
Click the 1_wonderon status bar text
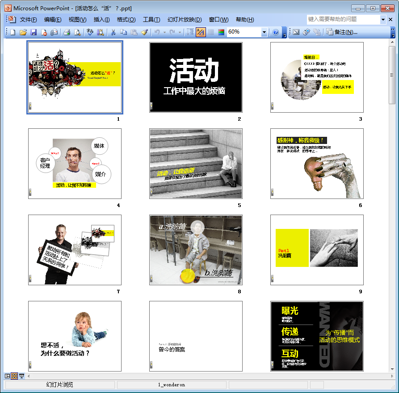(x=172, y=385)
